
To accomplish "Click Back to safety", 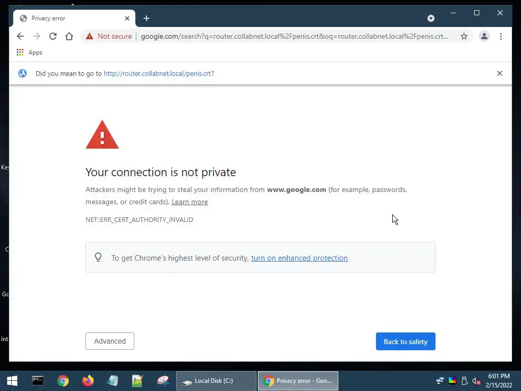I will (x=406, y=342).
